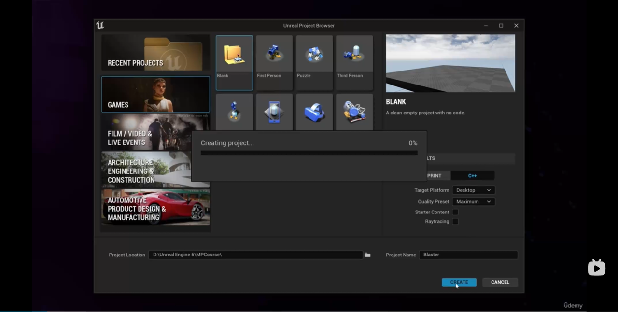Pick the Puzzle template
Screen dimensions: 618x312
tap(314, 63)
